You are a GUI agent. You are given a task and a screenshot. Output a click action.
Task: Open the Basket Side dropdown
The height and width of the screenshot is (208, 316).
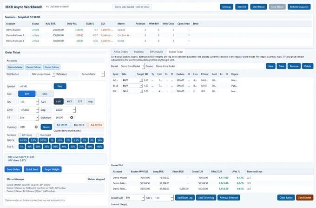coord(135,198)
